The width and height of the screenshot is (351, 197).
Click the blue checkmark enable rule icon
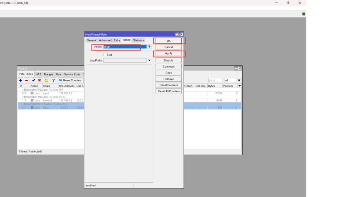(x=34, y=80)
